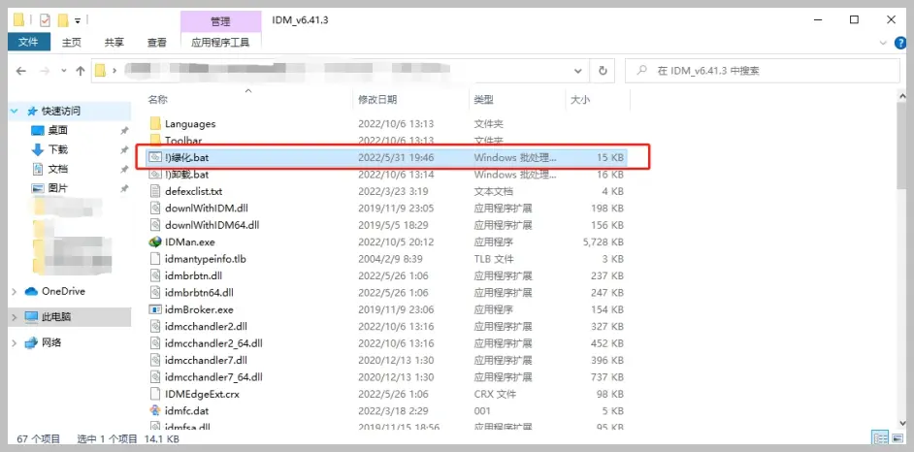Select the 管理 contextual tab
The width and height of the screenshot is (914, 452).
220,21
